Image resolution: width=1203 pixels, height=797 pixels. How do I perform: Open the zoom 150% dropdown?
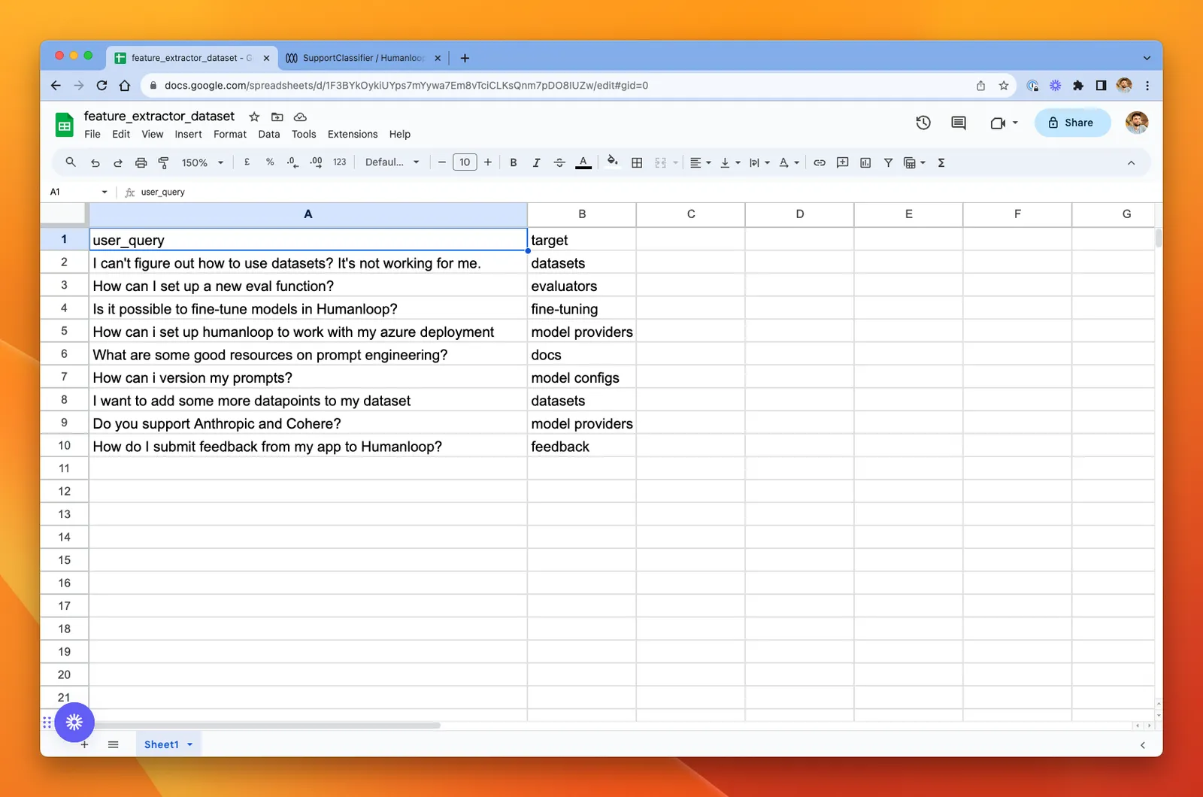click(x=202, y=162)
